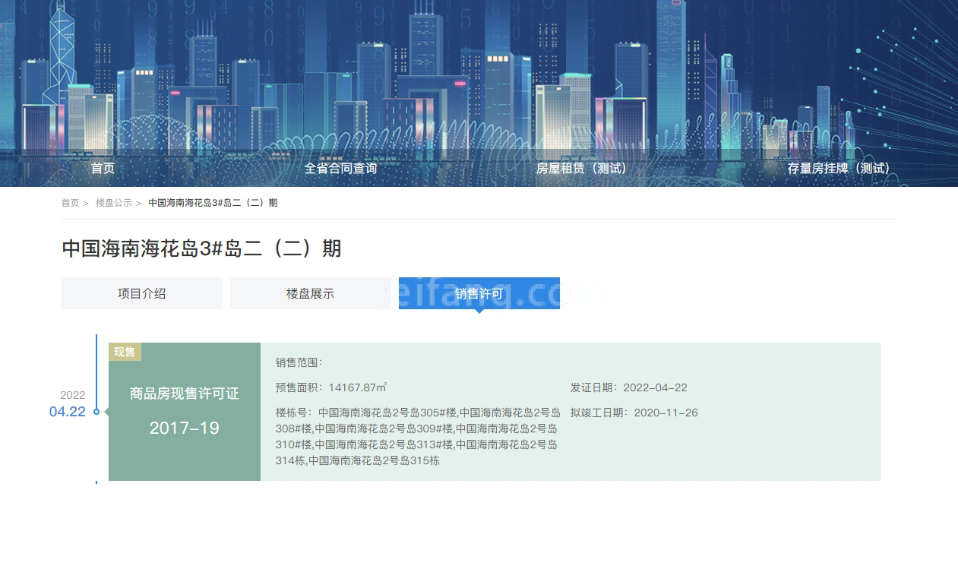958x585 pixels.
Task: Select the 销售许可 tab
Action: 479,293
